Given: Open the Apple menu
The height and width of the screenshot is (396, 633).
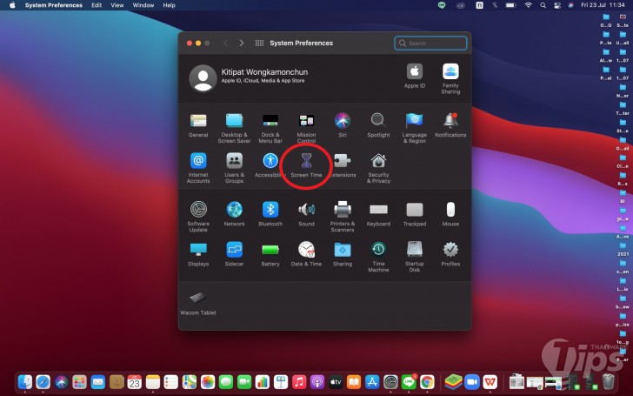Looking at the screenshot, I should coord(12,5).
